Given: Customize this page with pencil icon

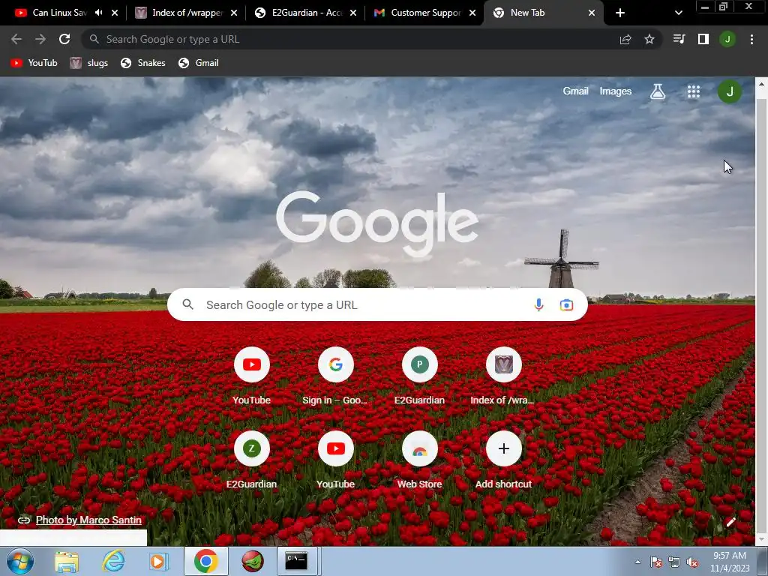Looking at the screenshot, I should [730, 522].
